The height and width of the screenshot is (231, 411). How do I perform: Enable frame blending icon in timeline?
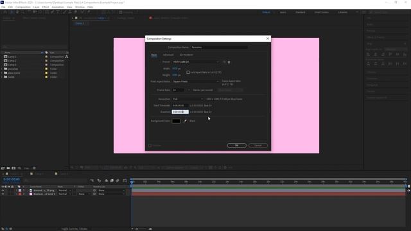point(112,180)
